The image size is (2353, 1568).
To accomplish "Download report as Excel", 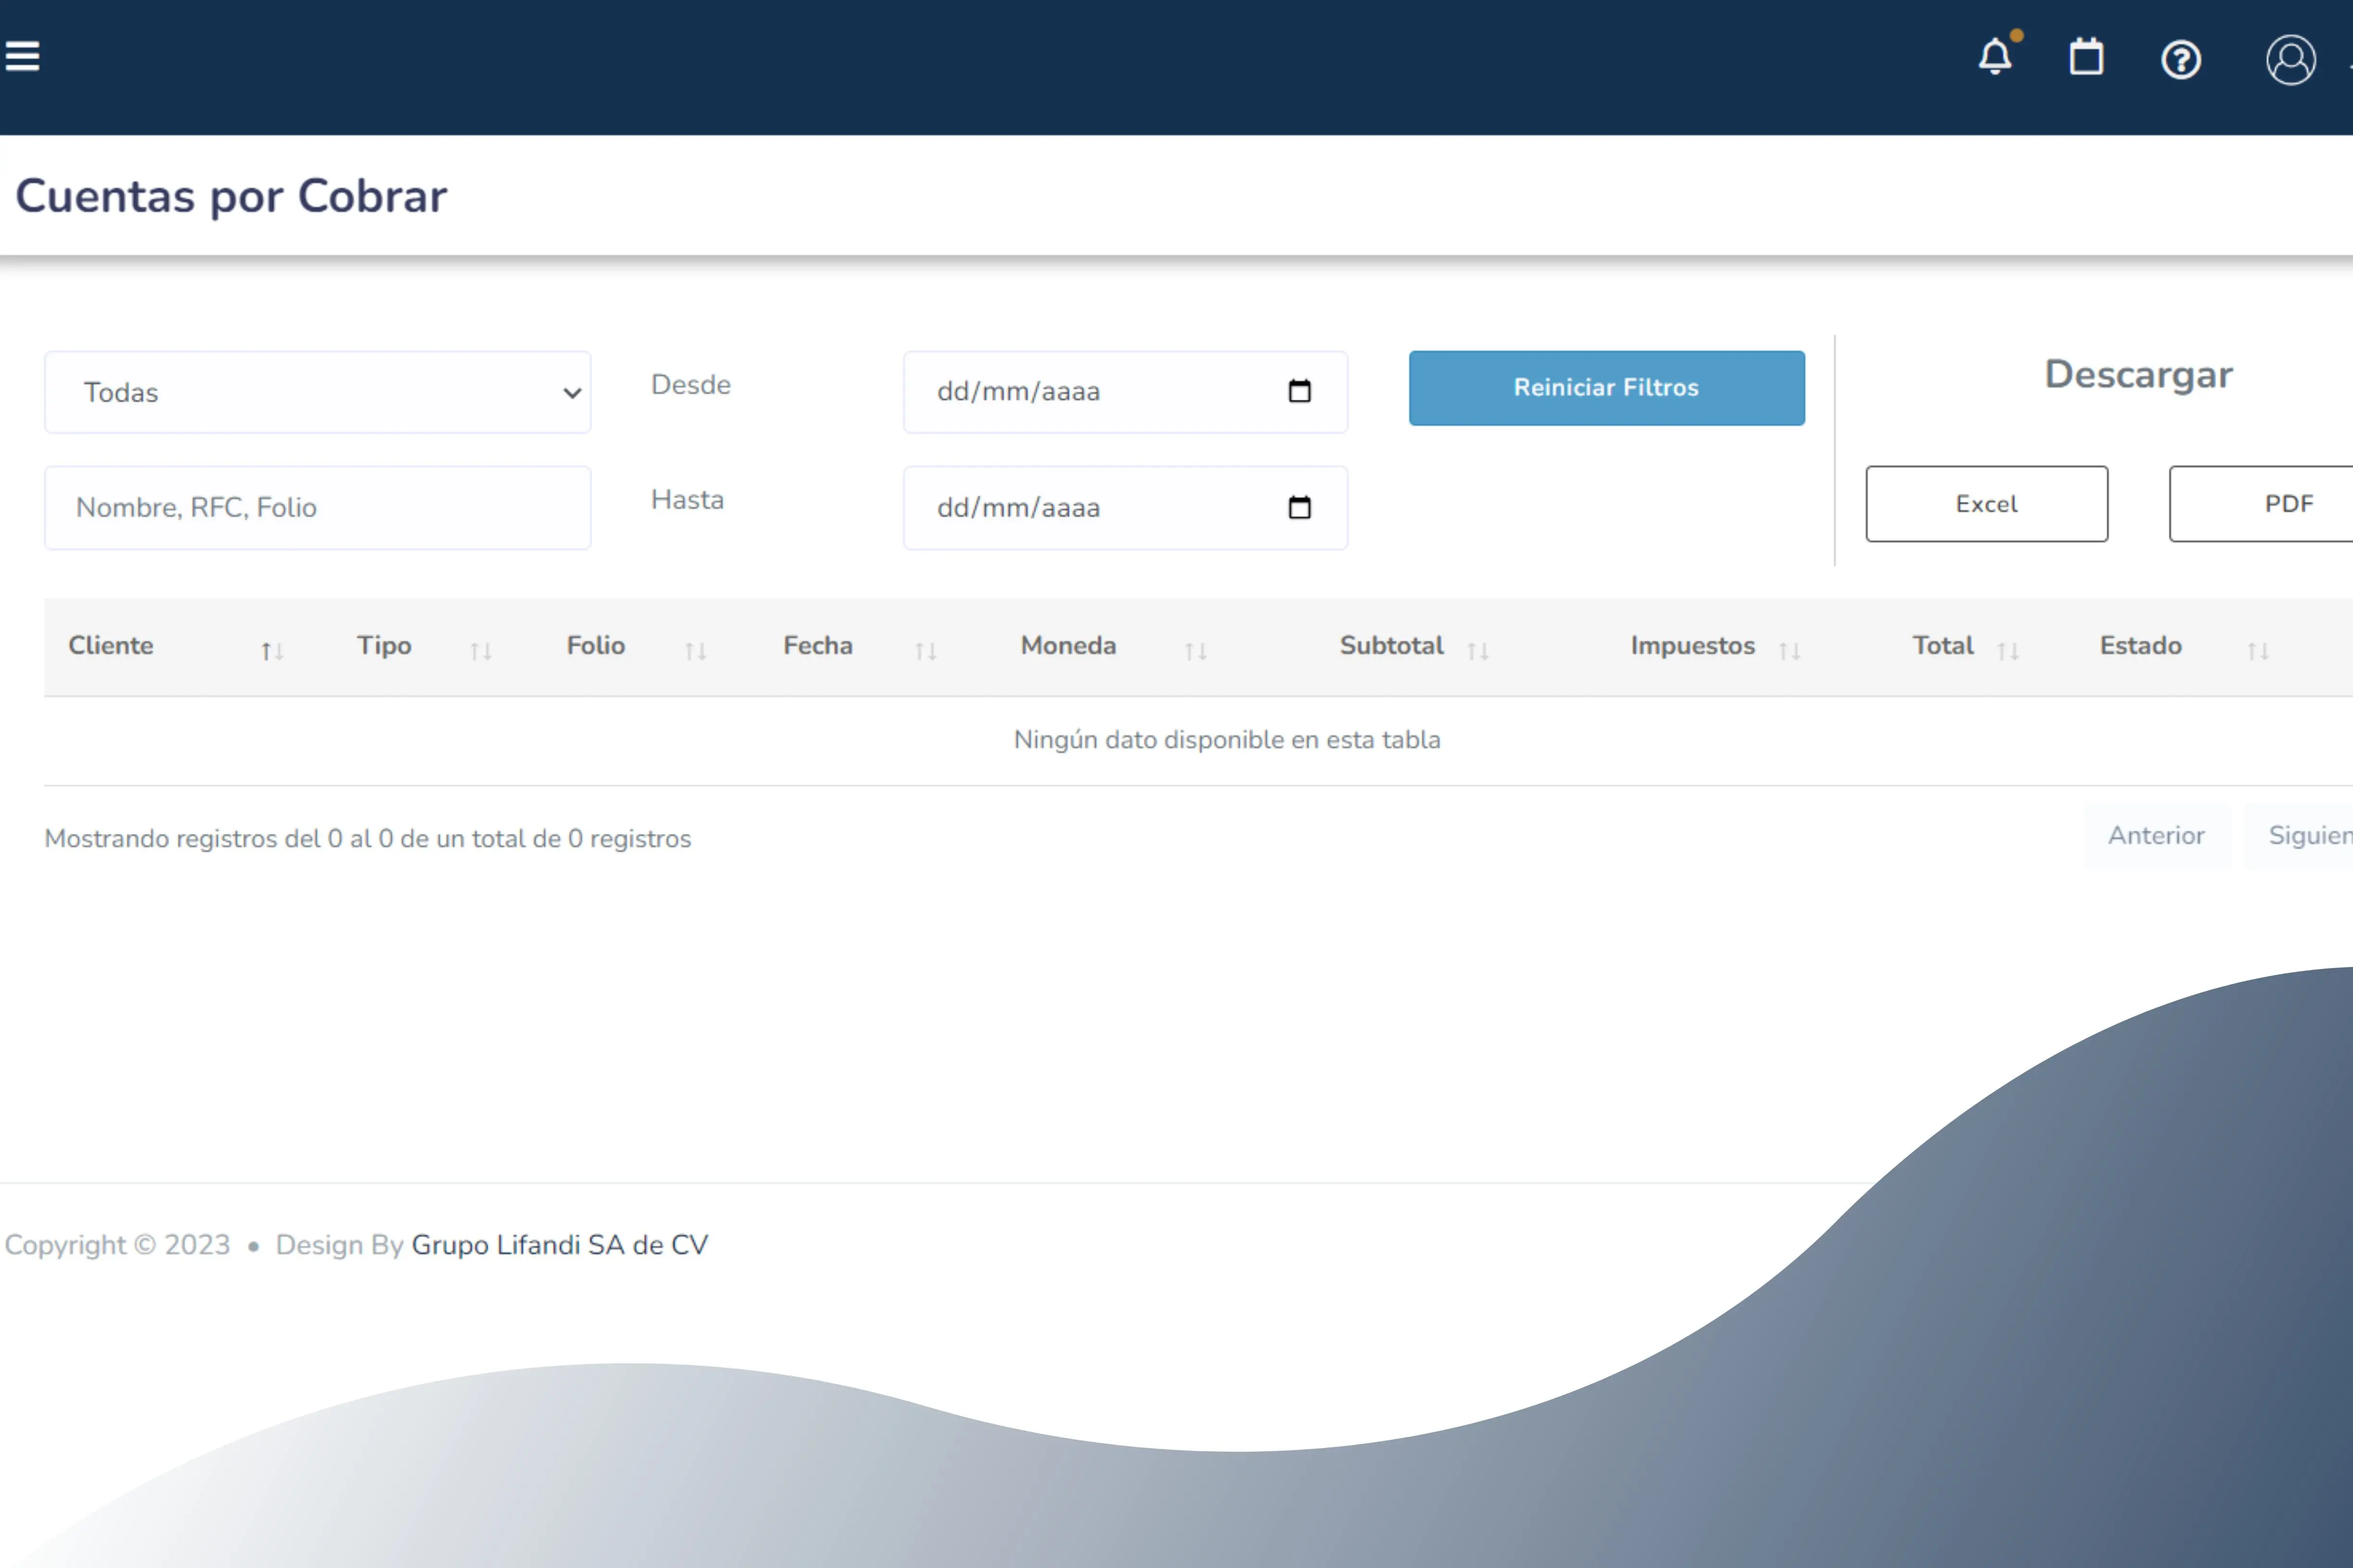I will click(1986, 504).
